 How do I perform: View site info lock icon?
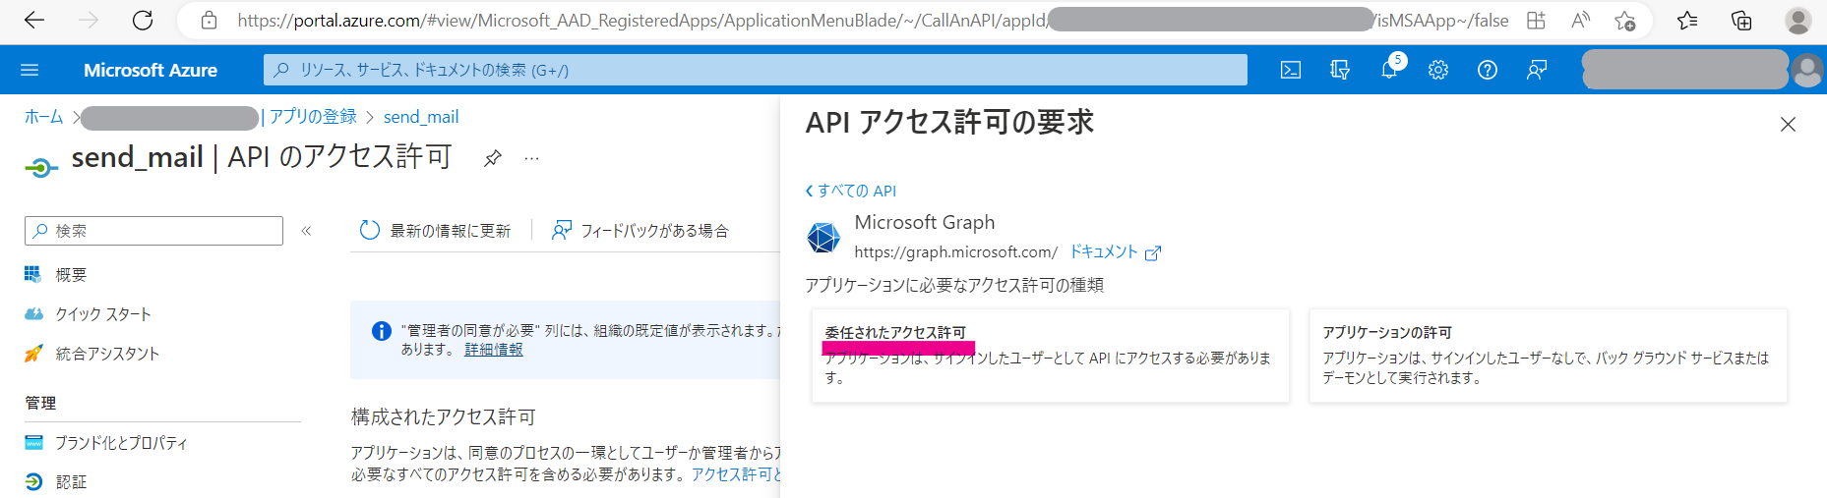click(209, 21)
